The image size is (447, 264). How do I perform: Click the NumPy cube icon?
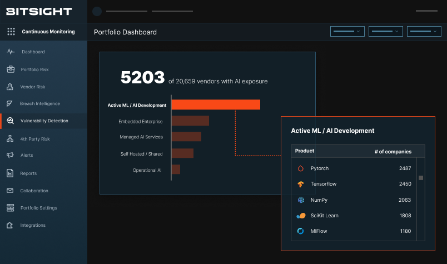tap(301, 200)
